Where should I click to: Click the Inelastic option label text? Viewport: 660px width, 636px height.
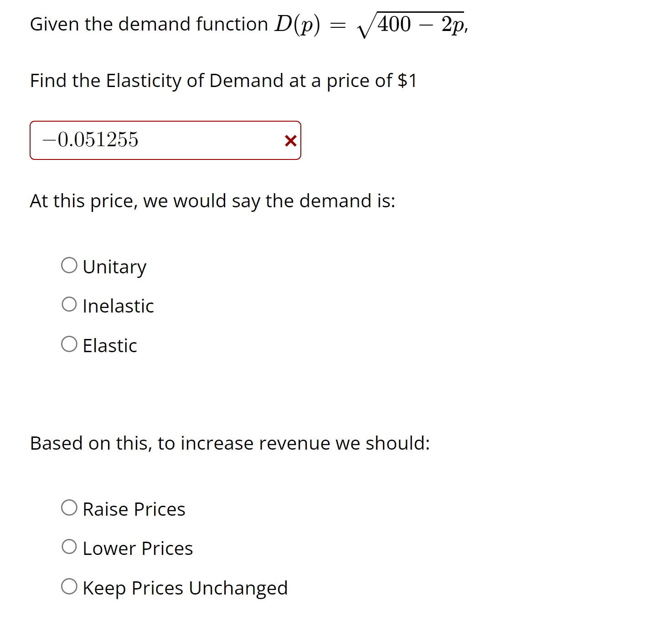[118, 306]
